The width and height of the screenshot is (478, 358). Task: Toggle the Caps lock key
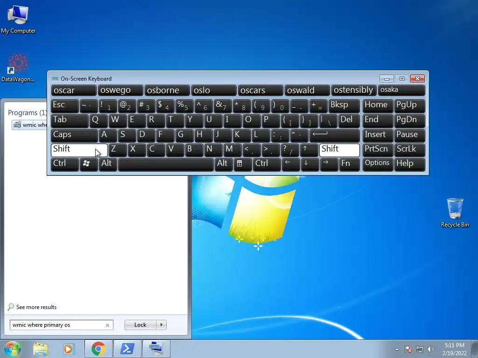tap(74, 136)
